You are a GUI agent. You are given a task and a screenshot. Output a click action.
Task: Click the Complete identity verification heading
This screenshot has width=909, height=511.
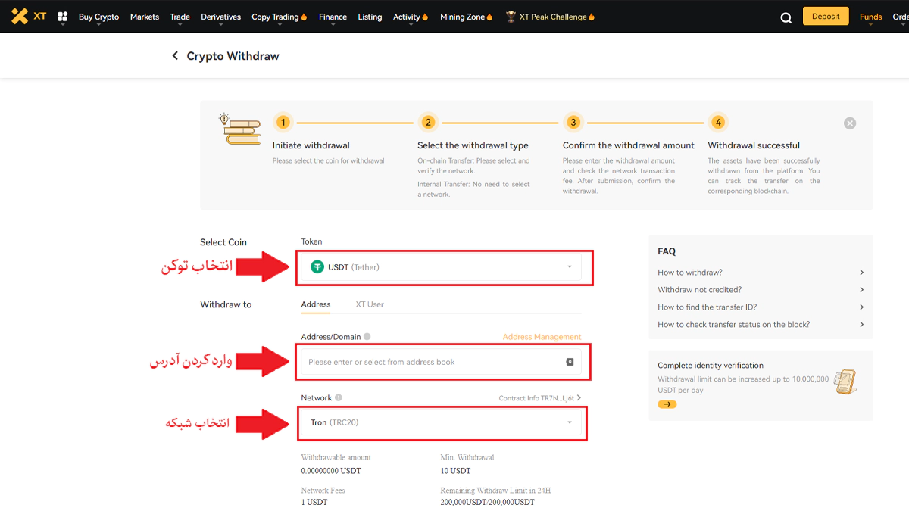tap(711, 366)
